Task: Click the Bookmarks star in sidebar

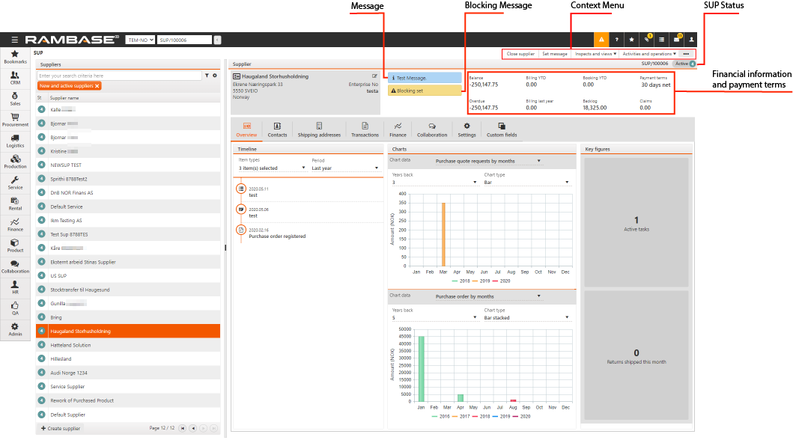Action: [x=15, y=55]
